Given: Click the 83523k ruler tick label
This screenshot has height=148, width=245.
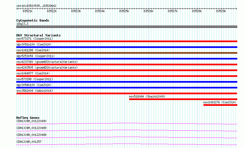Looking at the screenshot, I should [x=76, y=11].
